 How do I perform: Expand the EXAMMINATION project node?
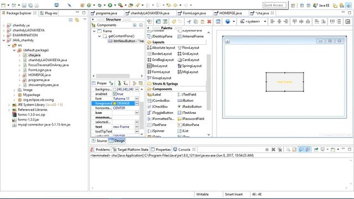pos(4,35)
